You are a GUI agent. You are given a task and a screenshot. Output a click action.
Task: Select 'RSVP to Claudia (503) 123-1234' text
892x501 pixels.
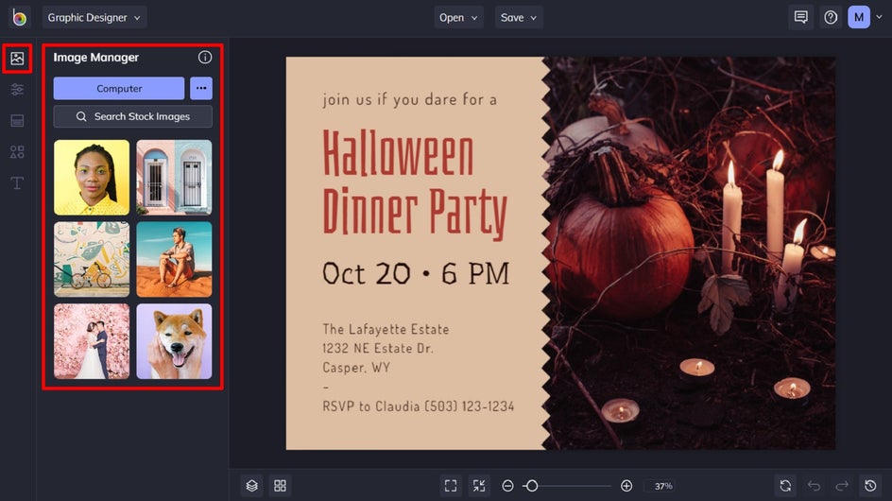418,406
